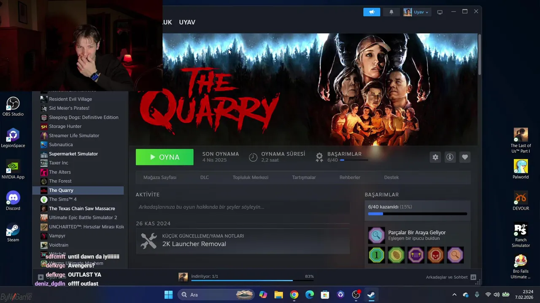Select The Alters in library
The image size is (540, 303).
click(59, 172)
